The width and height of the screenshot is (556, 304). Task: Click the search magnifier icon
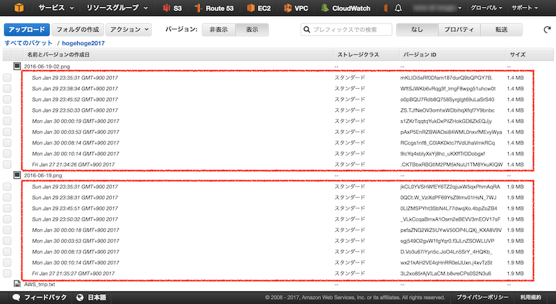click(x=307, y=30)
